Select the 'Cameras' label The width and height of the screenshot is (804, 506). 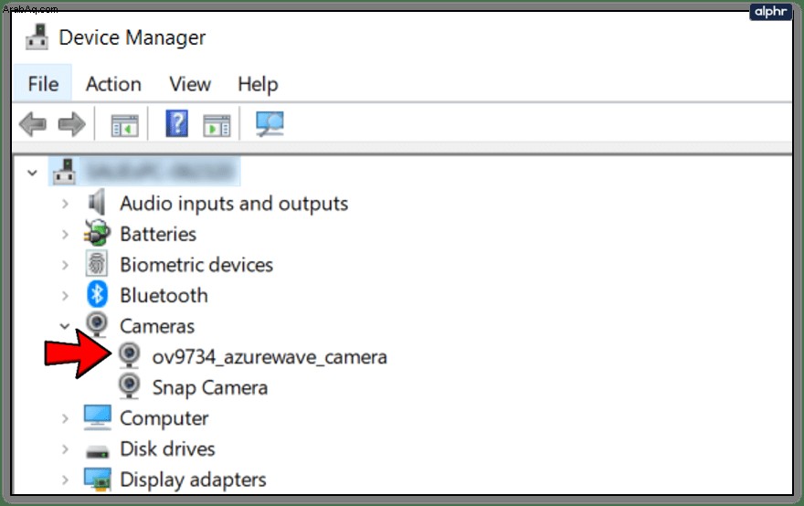pyautogui.click(x=157, y=326)
